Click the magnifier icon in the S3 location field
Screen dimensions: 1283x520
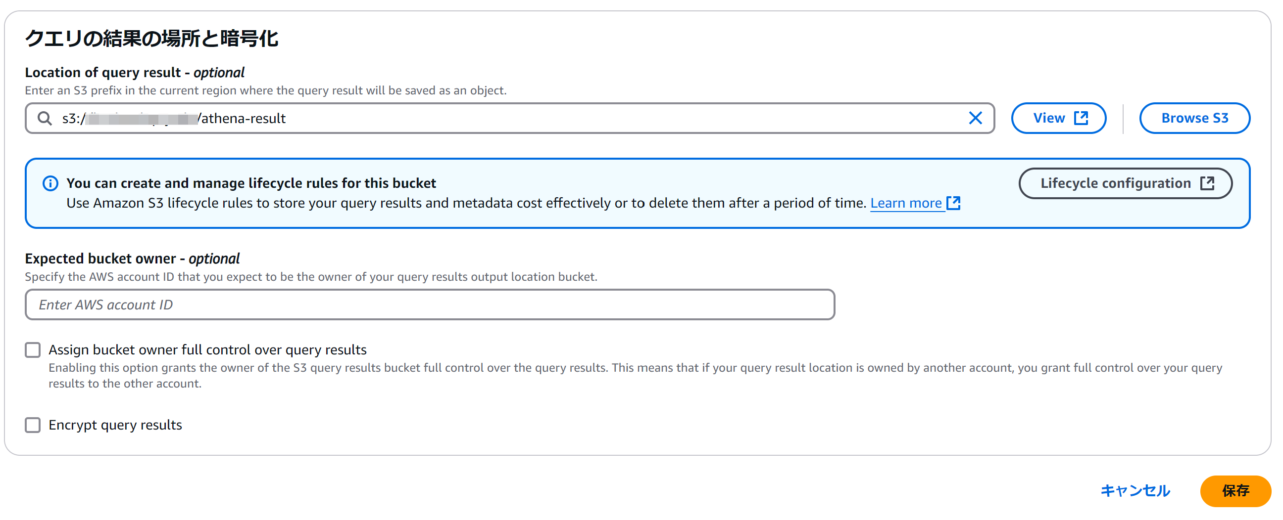tap(45, 118)
